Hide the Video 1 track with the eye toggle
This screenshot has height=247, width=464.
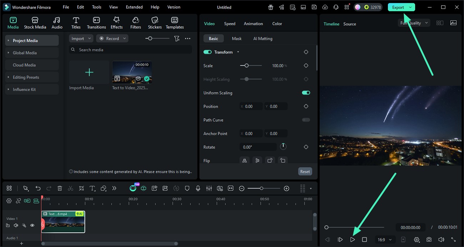[32, 225]
